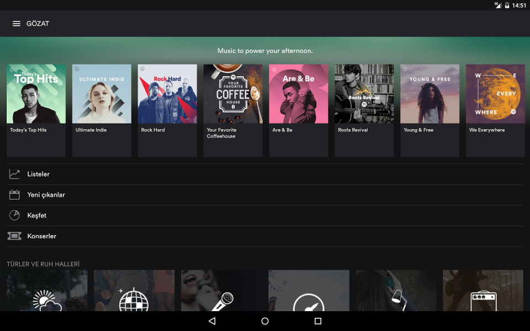The height and width of the screenshot is (331, 530).
Task: Open the sun and cloud mood genre tile
Action: [x=47, y=291]
